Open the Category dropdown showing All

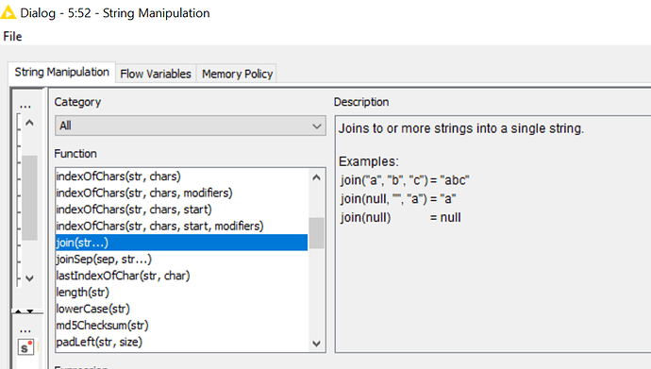pyautogui.click(x=191, y=126)
